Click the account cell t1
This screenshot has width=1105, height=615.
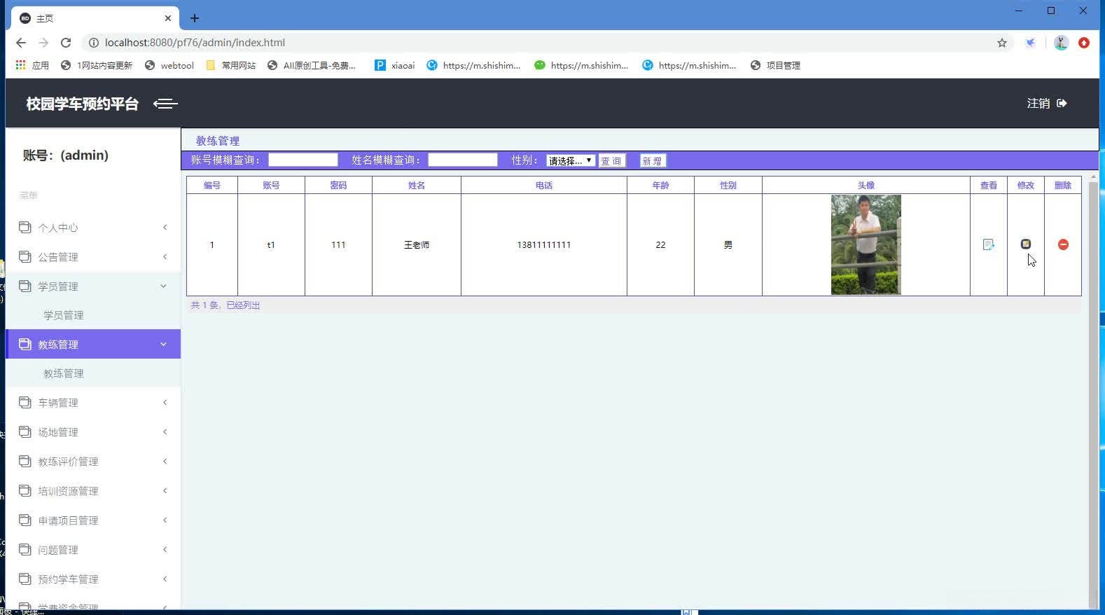click(x=271, y=244)
